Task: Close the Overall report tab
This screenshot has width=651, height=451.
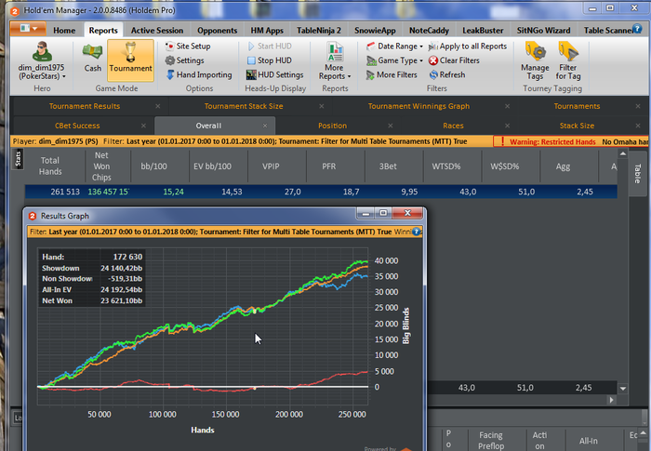Action: click(265, 126)
